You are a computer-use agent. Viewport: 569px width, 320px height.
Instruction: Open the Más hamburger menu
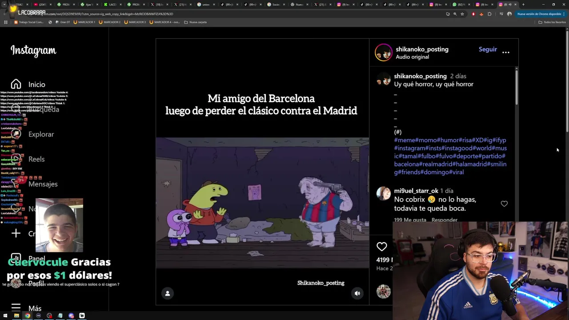click(x=16, y=308)
